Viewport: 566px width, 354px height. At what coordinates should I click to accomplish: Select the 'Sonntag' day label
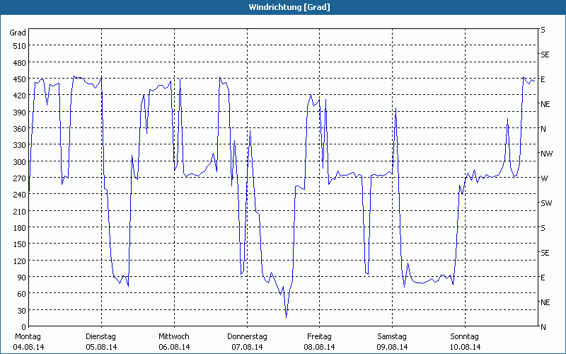click(464, 336)
